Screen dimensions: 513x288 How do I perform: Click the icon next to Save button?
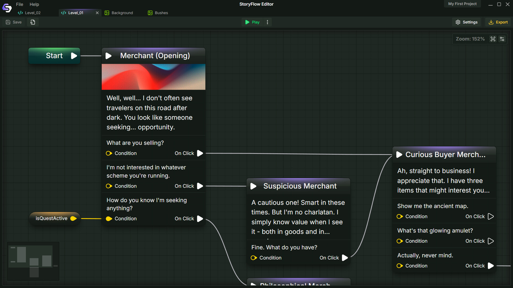tap(33, 22)
